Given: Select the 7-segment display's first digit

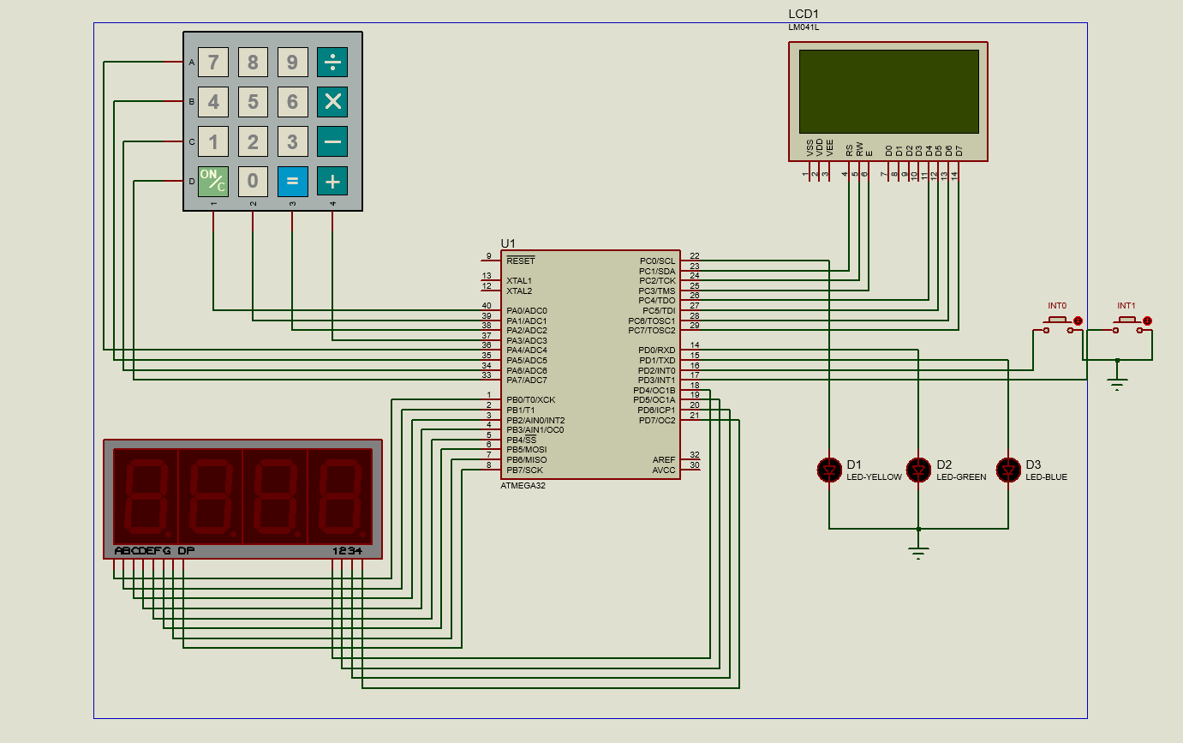Looking at the screenshot, I should pos(145,496).
